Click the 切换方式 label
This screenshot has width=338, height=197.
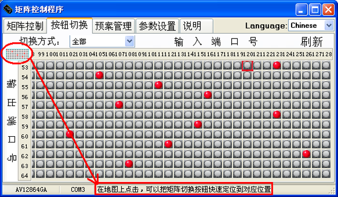coord(40,41)
